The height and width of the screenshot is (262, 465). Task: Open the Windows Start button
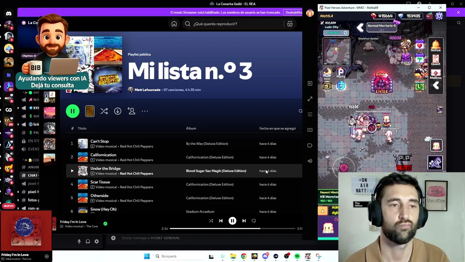click(x=147, y=256)
